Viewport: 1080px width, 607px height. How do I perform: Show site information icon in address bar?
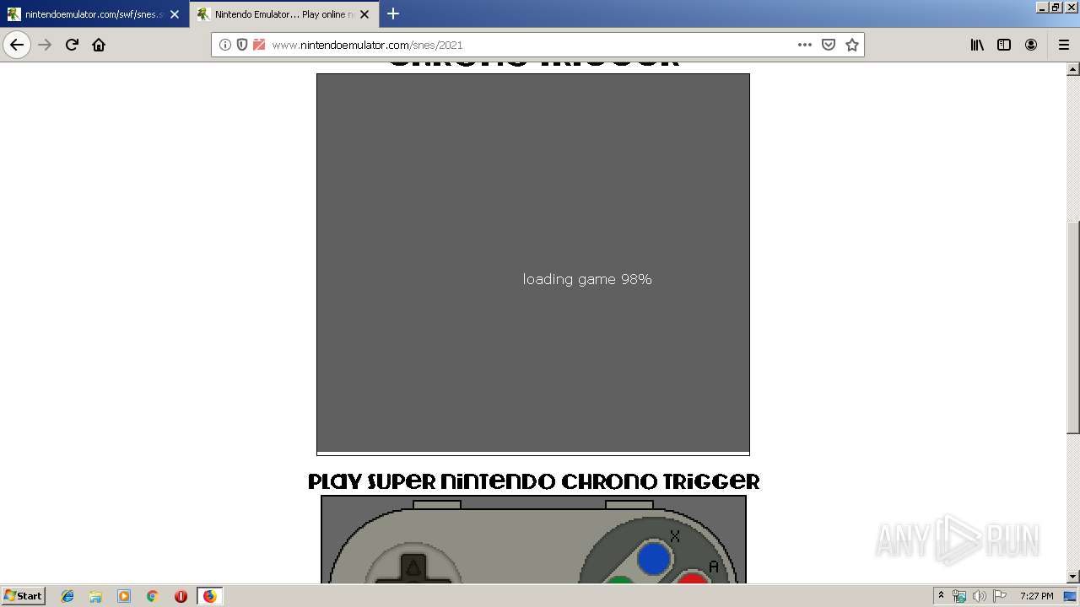click(225, 45)
